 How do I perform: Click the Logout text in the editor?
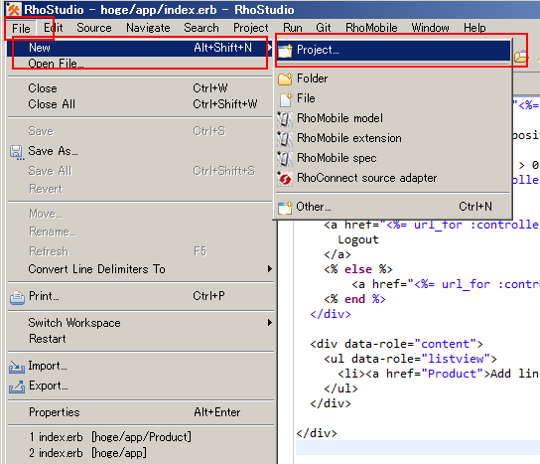pos(358,239)
